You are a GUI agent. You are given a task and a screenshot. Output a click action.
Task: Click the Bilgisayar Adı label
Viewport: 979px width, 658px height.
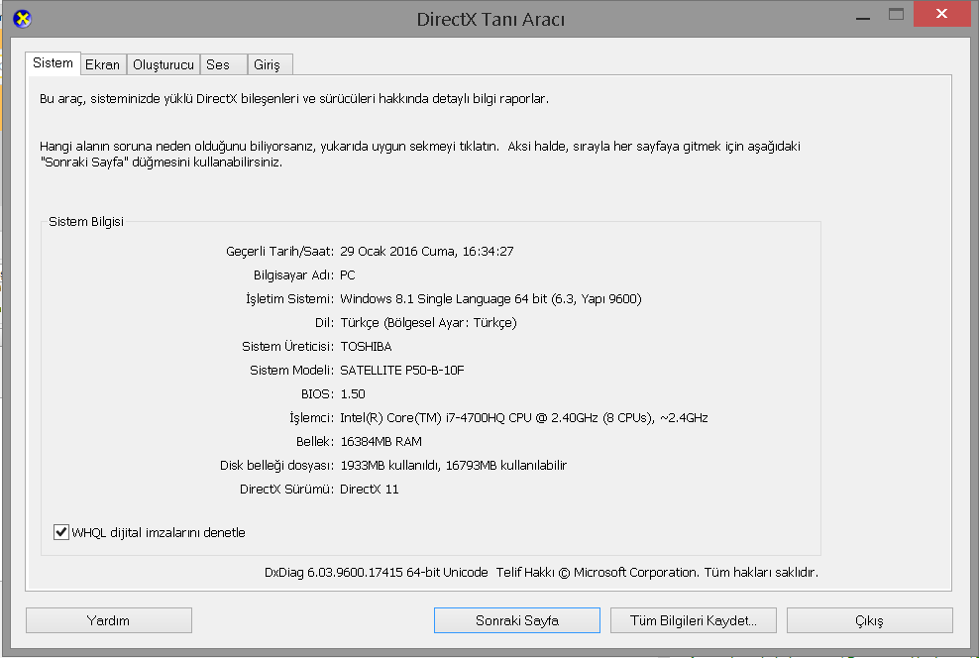point(293,275)
